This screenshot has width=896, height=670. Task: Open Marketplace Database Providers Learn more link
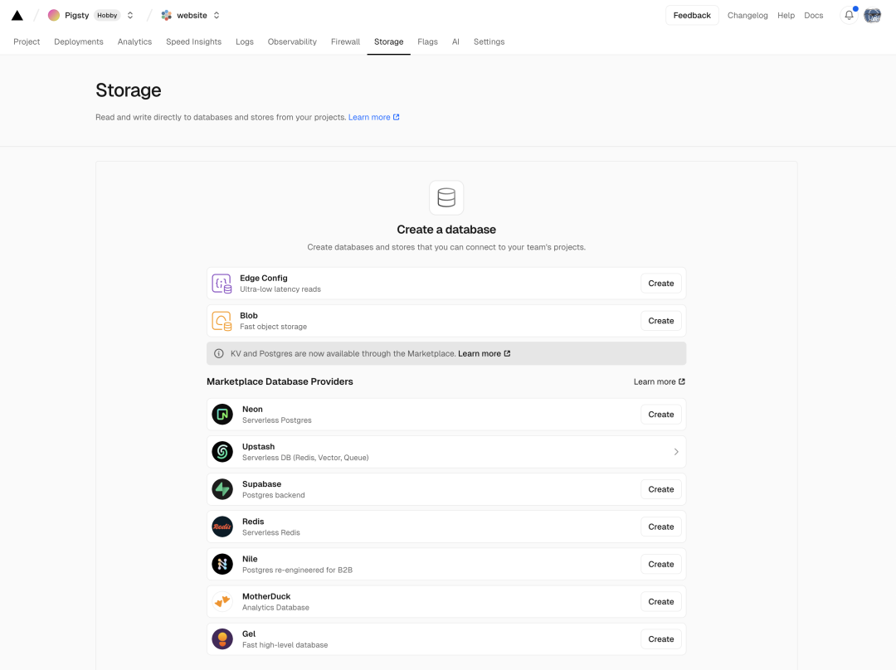(659, 381)
